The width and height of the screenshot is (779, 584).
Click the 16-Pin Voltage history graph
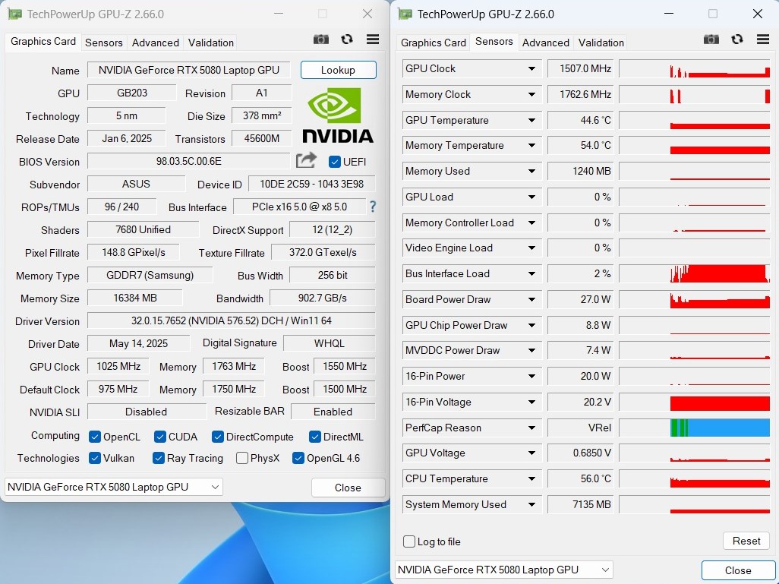695,402
